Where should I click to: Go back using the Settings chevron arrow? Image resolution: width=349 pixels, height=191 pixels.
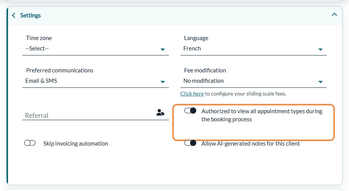pyautogui.click(x=13, y=15)
